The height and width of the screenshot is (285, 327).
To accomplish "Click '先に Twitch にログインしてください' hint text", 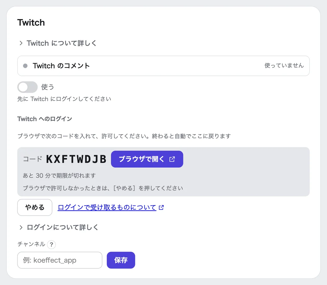I will coord(64,99).
